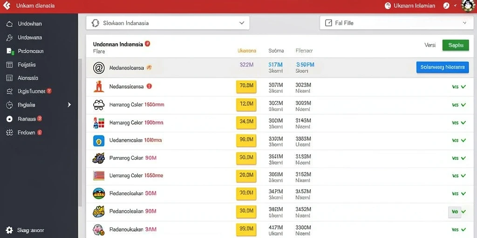Screen dimensions: 477x238
Task: Click the red alert badge beside Undonnan Indramsia
Action: 148,44
